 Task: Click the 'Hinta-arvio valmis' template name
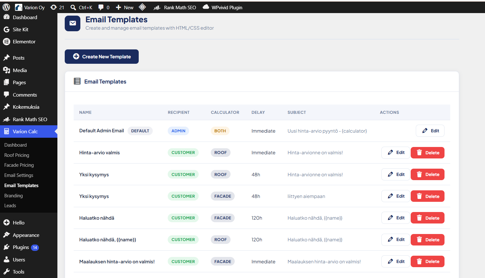99,153
